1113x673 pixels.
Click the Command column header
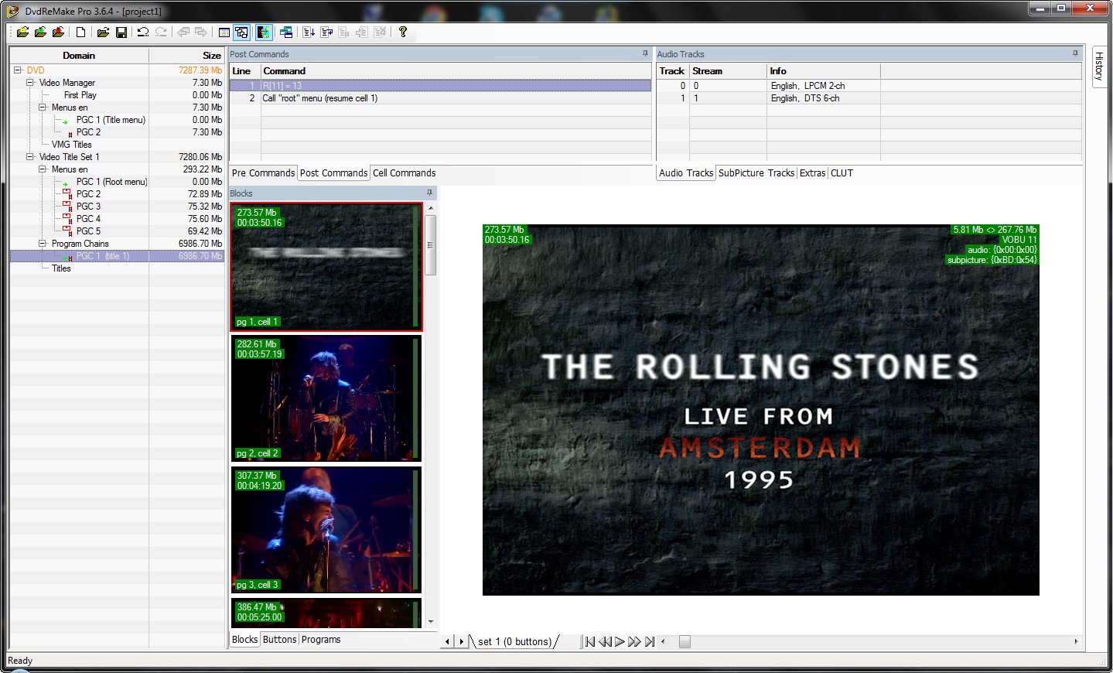click(456, 71)
